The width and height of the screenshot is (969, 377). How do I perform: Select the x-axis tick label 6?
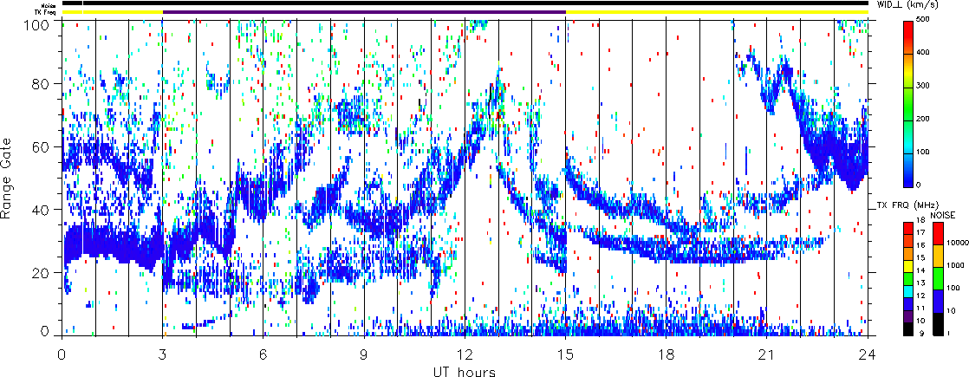point(263,354)
